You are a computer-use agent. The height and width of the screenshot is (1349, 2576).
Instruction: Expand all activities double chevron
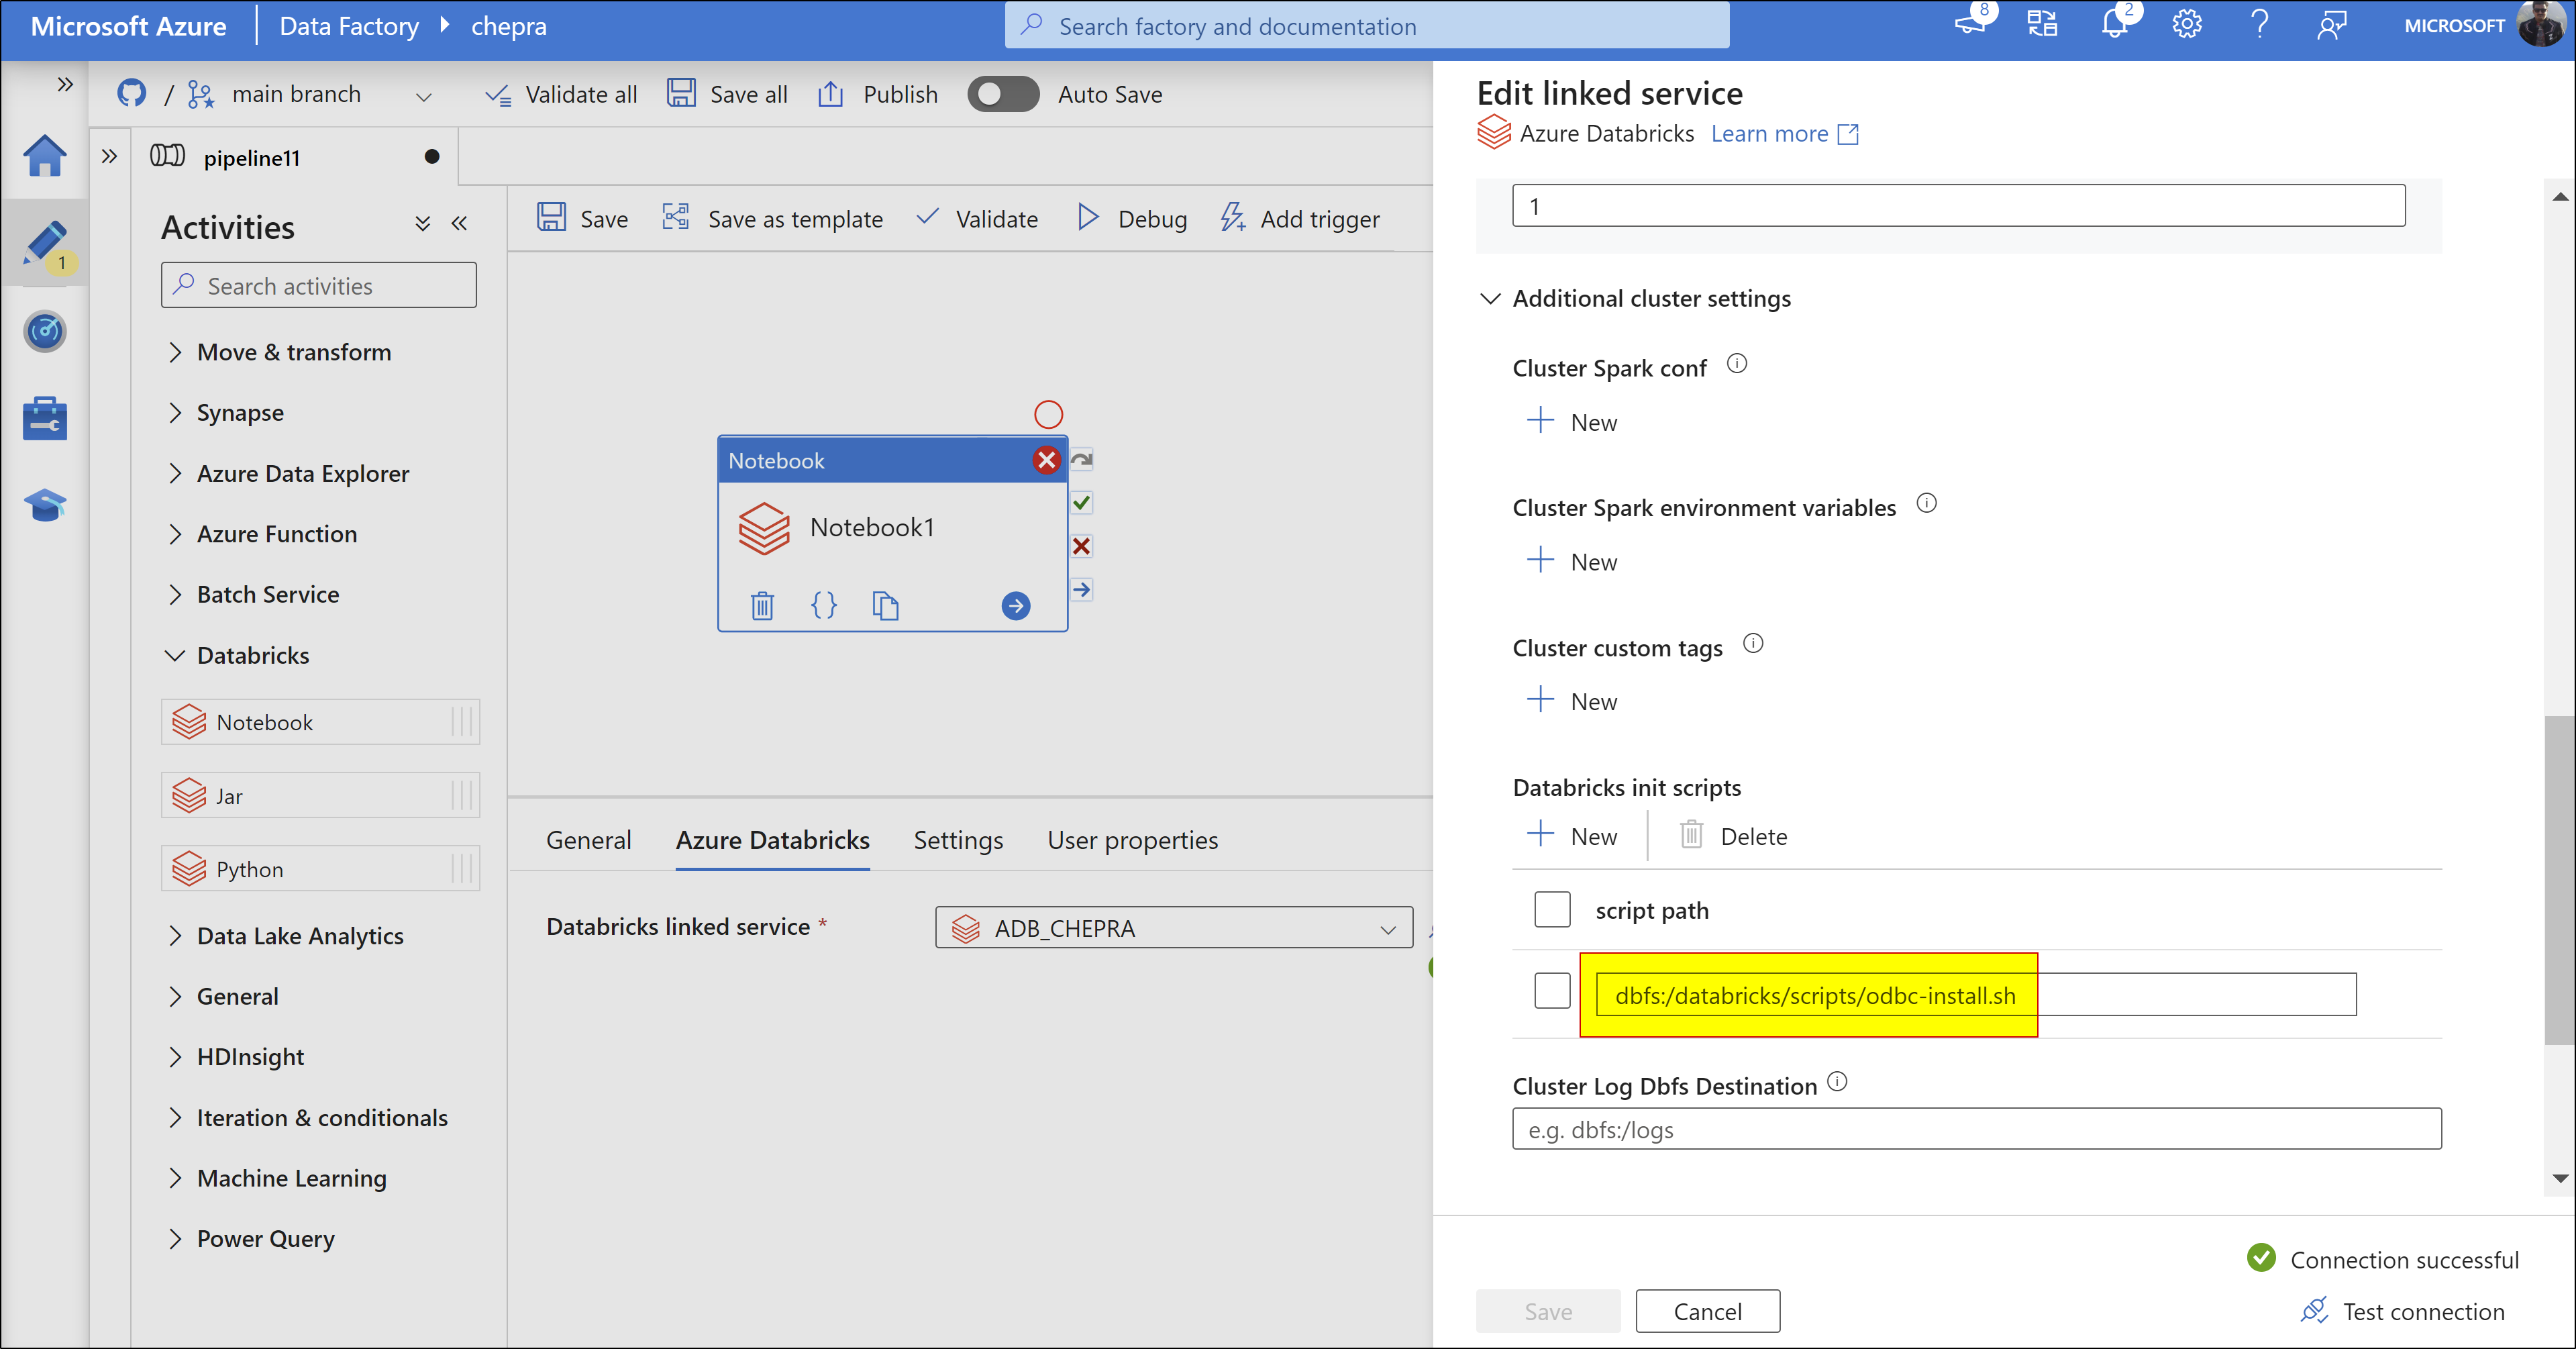tap(423, 223)
